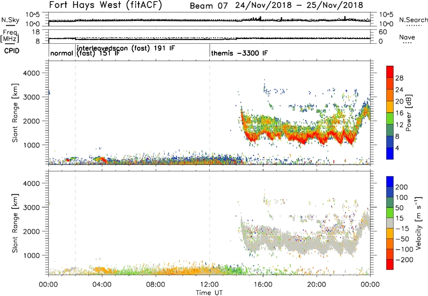Click the 'interleavedscan (fast) 191 IF' label

pyautogui.click(x=126, y=48)
